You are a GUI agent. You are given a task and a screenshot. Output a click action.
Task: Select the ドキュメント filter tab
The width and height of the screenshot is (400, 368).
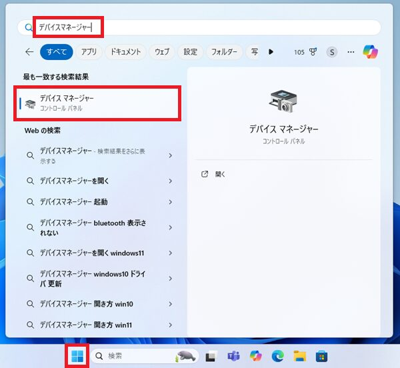[125, 52]
